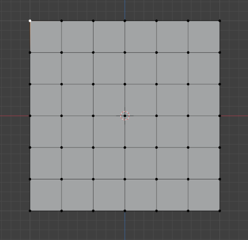Click the blue axis line below the mesh

[x=125, y=226]
